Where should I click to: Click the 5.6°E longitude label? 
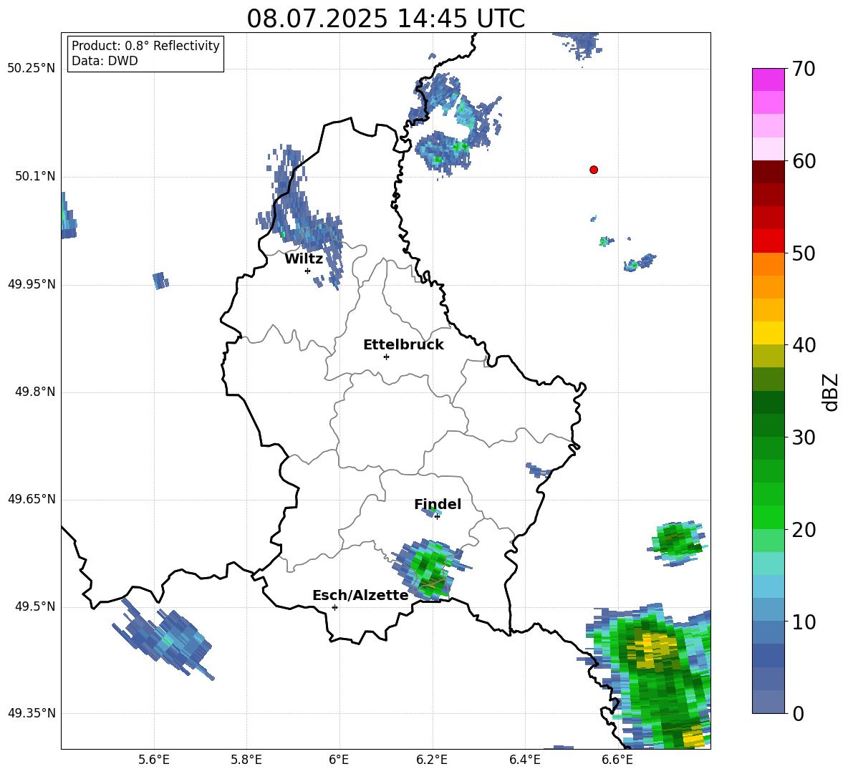click(x=154, y=760)
